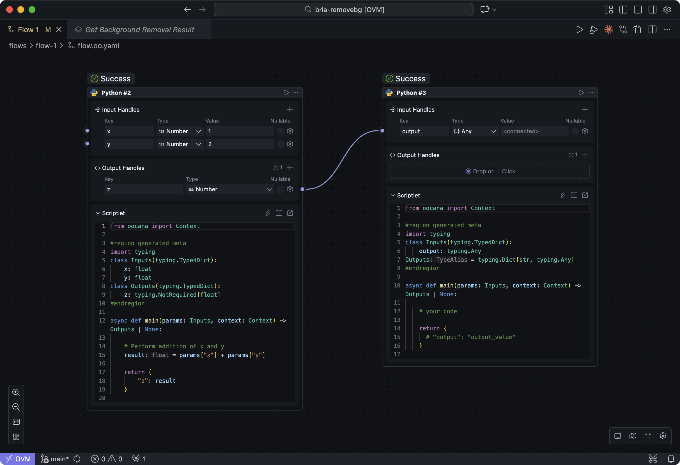Image resolution: width=680 pixels, height=465 pixels.
Task: Toggle Nullable for the output handle z
Action: tap(280, 189)
